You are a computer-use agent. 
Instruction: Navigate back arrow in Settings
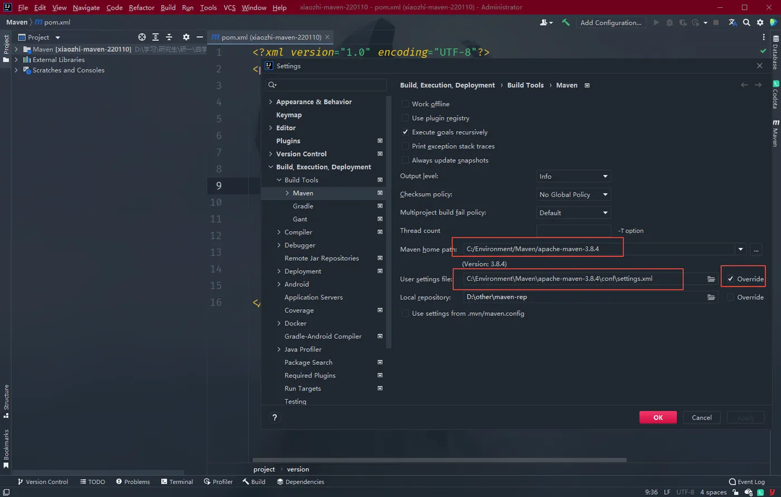coord(744,85)
